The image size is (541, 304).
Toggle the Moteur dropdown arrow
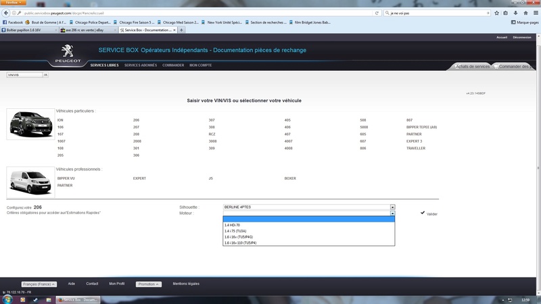[392, 213]
